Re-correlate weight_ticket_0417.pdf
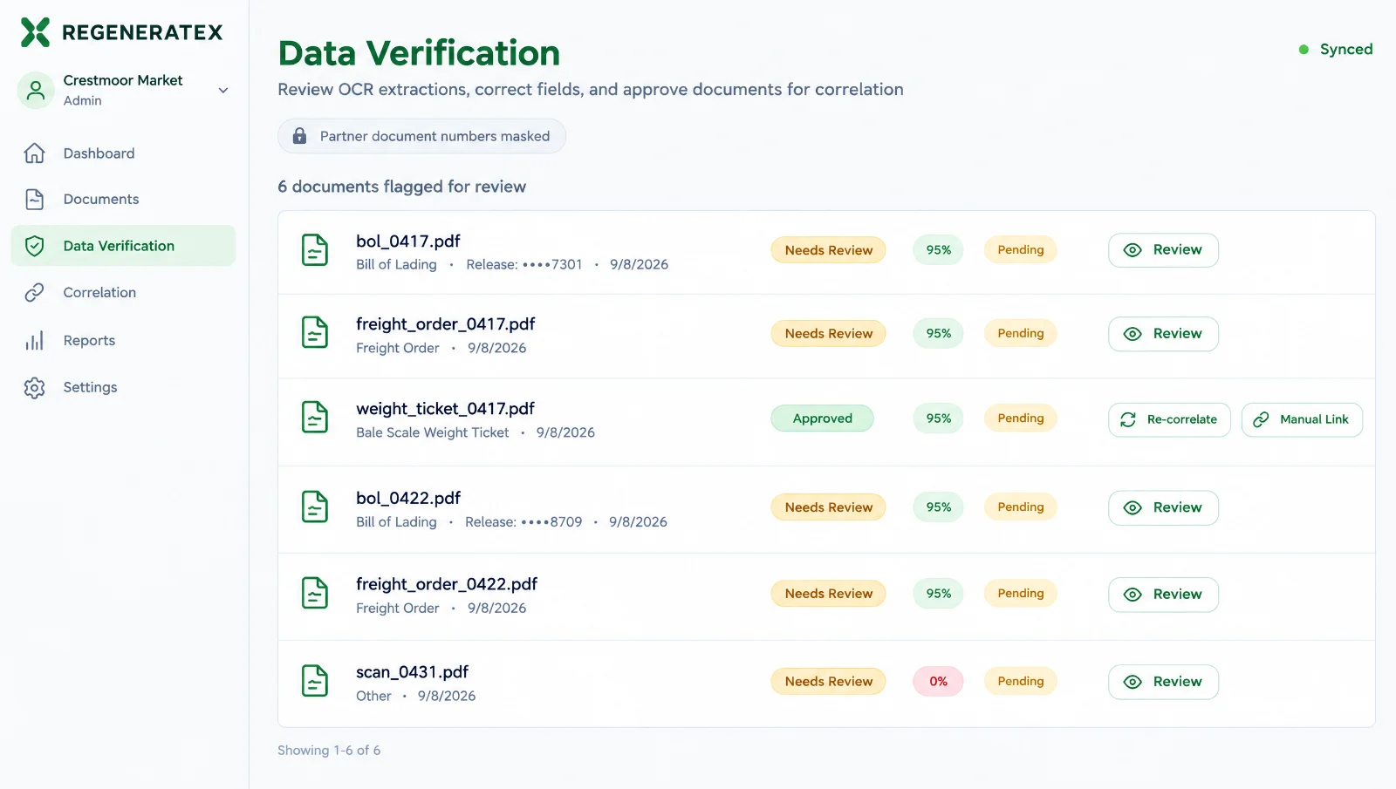 pyautogui.click(x=1169, y=419)
